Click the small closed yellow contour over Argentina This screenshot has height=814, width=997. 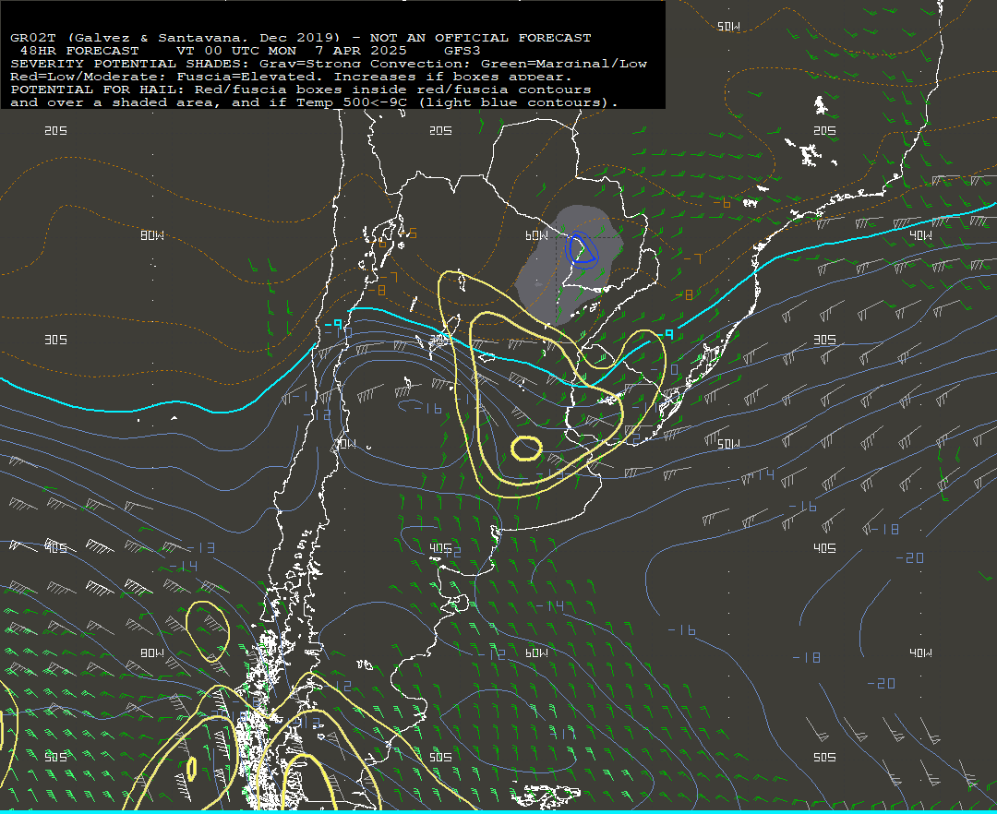526,448
